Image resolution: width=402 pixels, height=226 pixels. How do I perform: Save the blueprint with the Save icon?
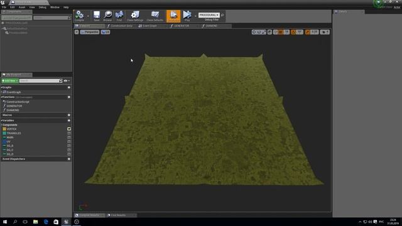point(96,16)
